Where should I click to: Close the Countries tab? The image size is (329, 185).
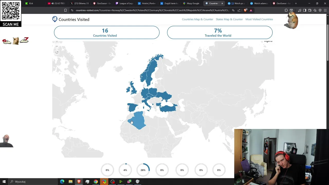222,3
